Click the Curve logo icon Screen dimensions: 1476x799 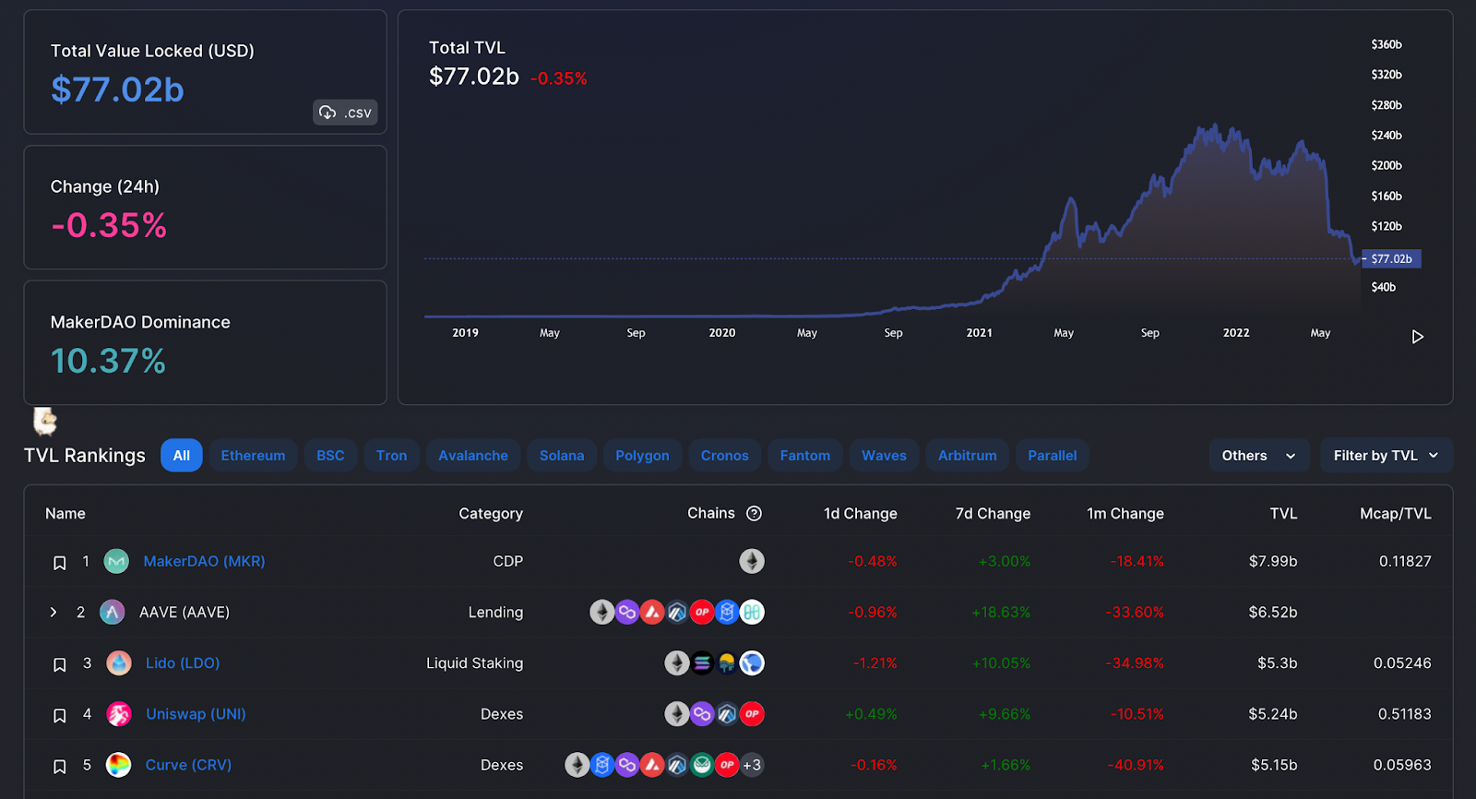pos(119,765)
